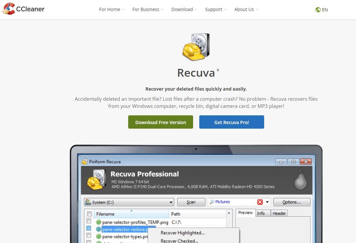Image resolution: width=356 pixels, height=243 pixels.
Task: Click the green globe language icon
Action: 318,10
